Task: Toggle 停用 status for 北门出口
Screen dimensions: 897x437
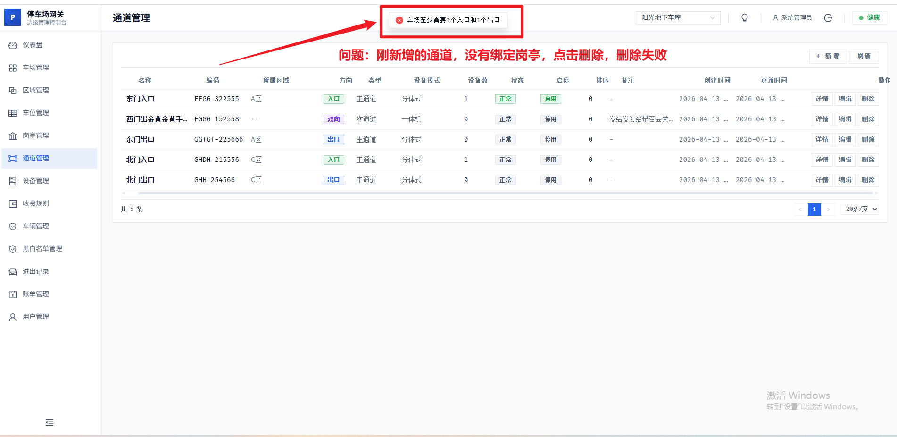Action: (x=550, y=180)
